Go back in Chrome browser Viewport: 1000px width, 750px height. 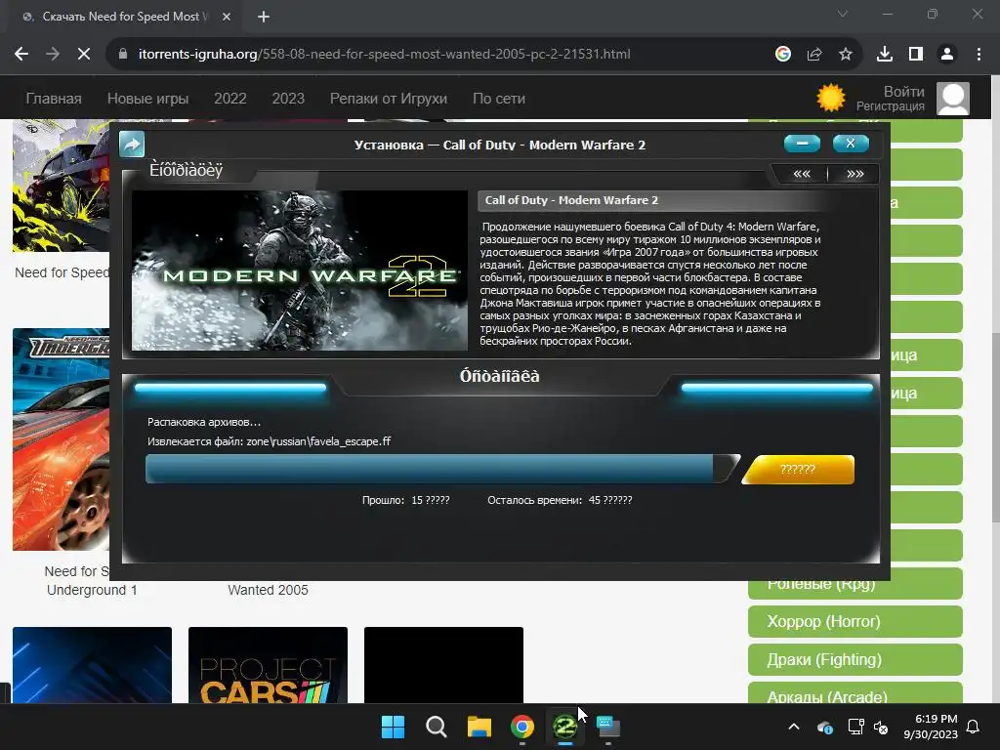[x=21, y=55]
